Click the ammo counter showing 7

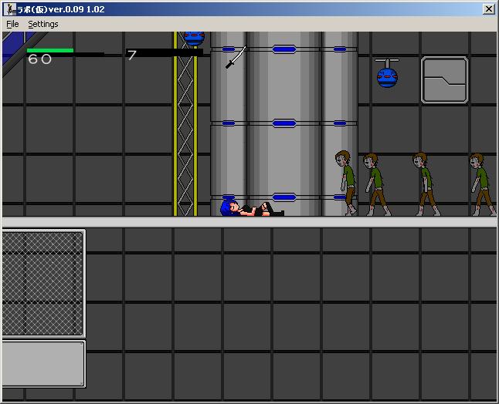(x=132, y=56)
